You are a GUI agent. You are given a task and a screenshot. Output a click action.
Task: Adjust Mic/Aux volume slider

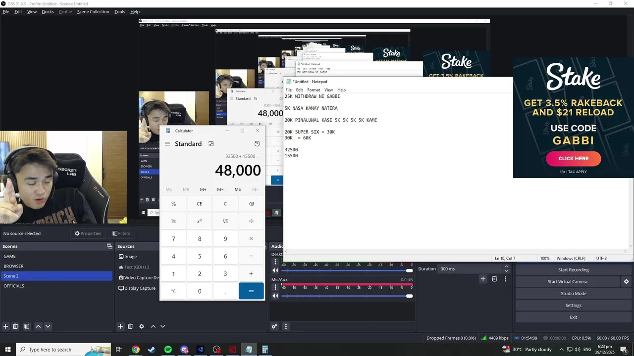click(x=347, y=296)
